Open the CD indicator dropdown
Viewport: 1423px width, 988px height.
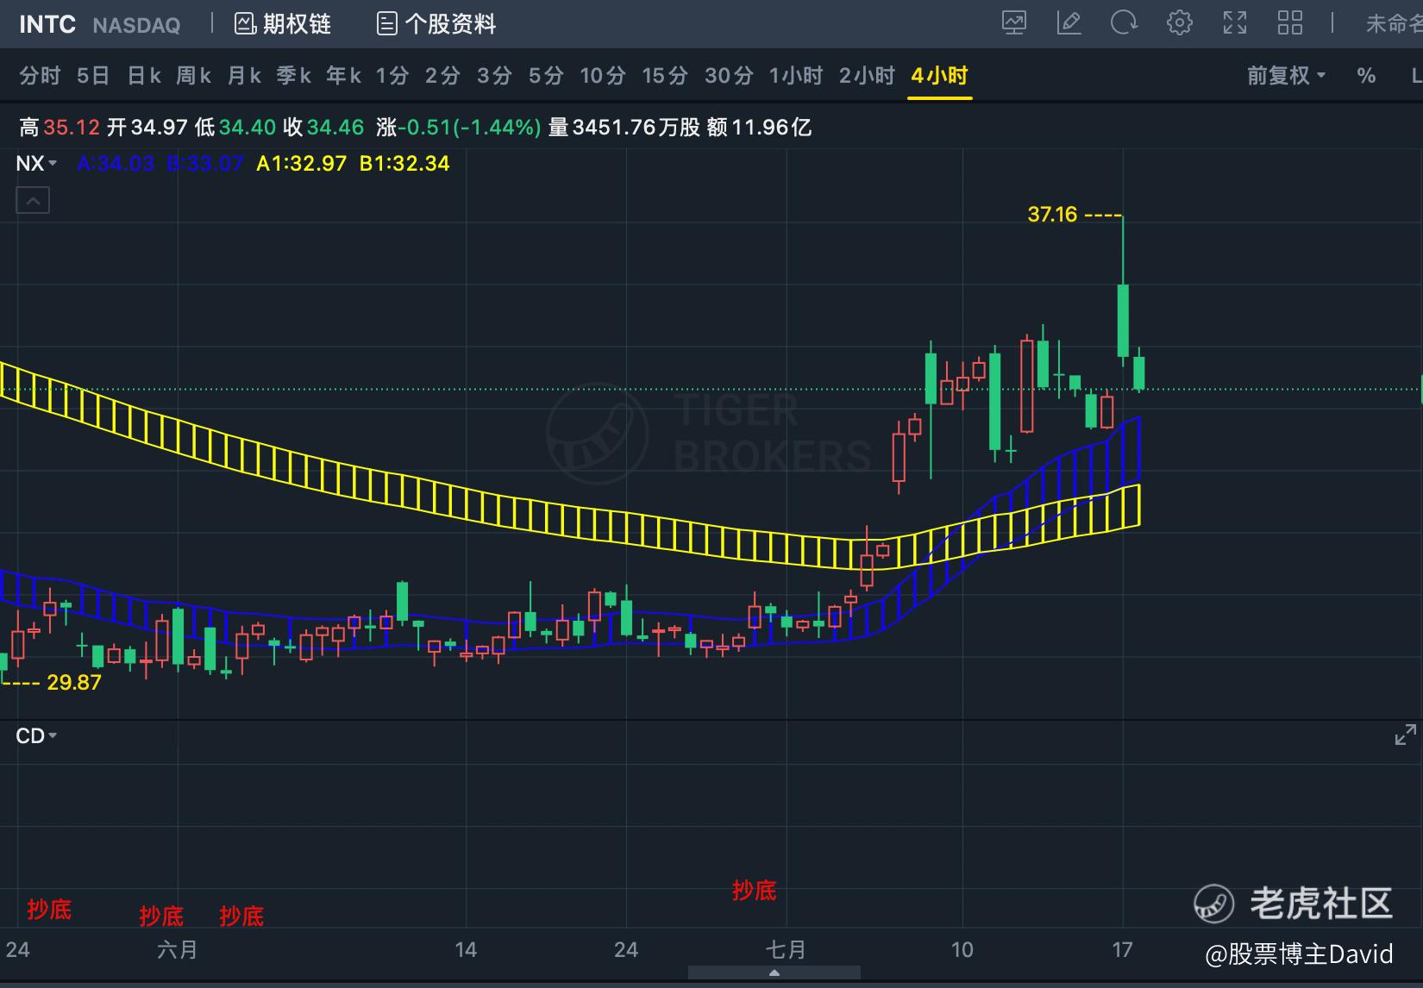36,736
